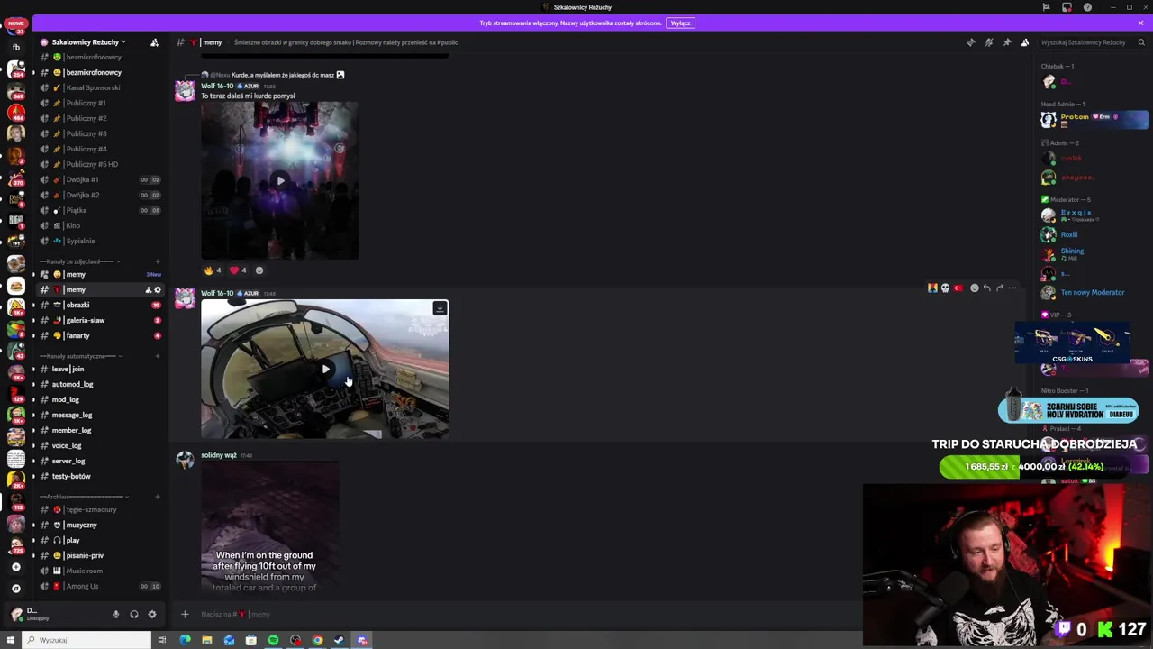Toggle microphone mute in user panel
Screen dimensions: 1153x649
[115, 614]
